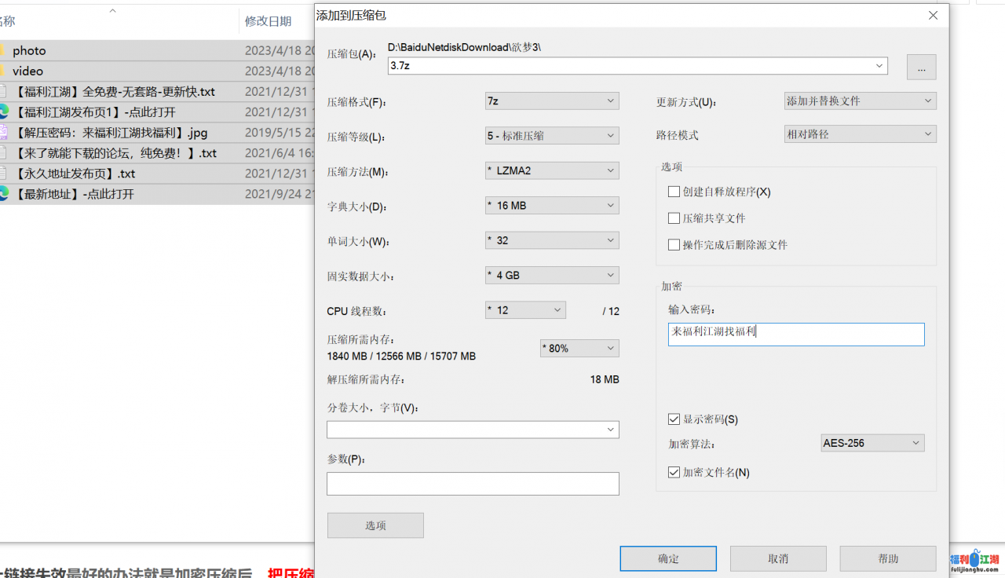Click the 输入密码 text field
1005x578 pixels.
point(796,334)
